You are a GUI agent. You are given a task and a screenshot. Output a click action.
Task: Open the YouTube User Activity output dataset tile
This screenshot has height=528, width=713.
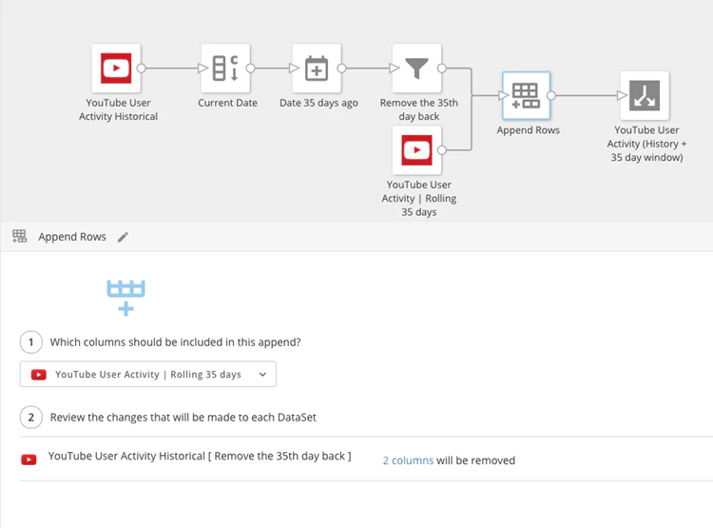click(645, 95)
